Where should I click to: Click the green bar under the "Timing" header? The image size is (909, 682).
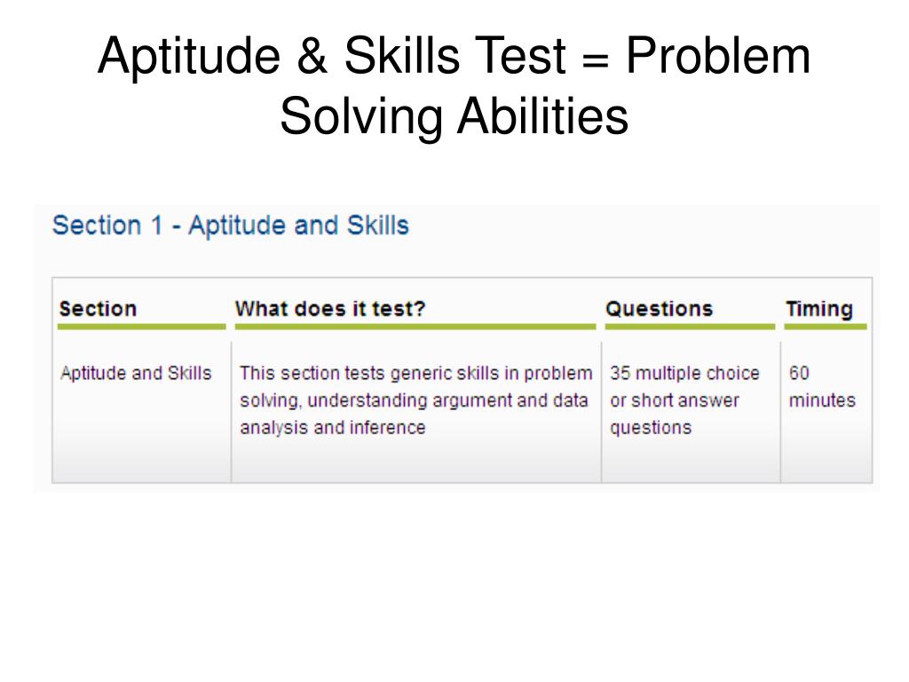pyautogui.click(x=825, y=327)
